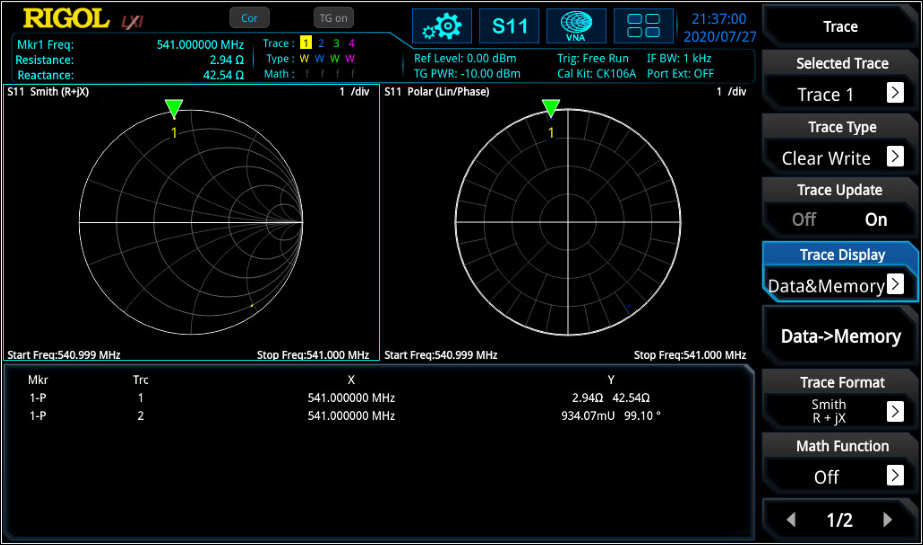The height and width of the screenshot is (545, 923).
Task: Click the magenta W type for trace 4
Action: point(350,59)
